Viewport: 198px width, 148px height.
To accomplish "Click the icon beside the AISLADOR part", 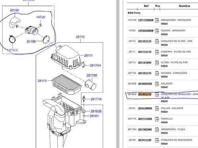I will coord(157,84).
